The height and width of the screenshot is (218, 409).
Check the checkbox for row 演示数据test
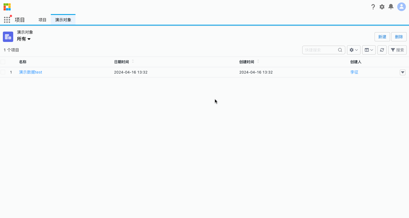pos(3,72)
